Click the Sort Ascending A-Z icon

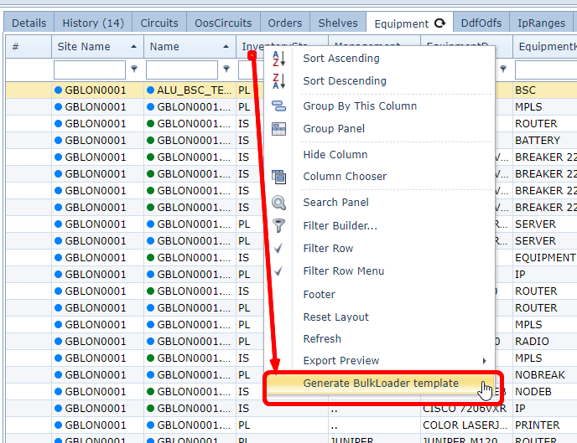pyautogui.click(x=279, y=59)
